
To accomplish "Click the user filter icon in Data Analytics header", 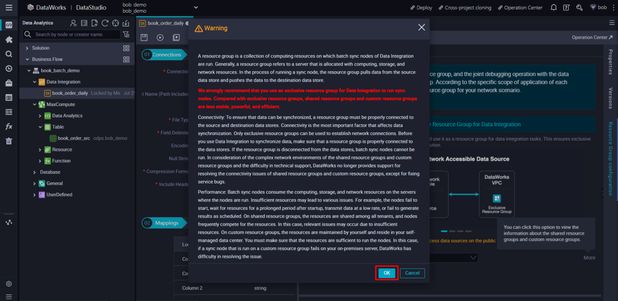I will coord(74,23).
